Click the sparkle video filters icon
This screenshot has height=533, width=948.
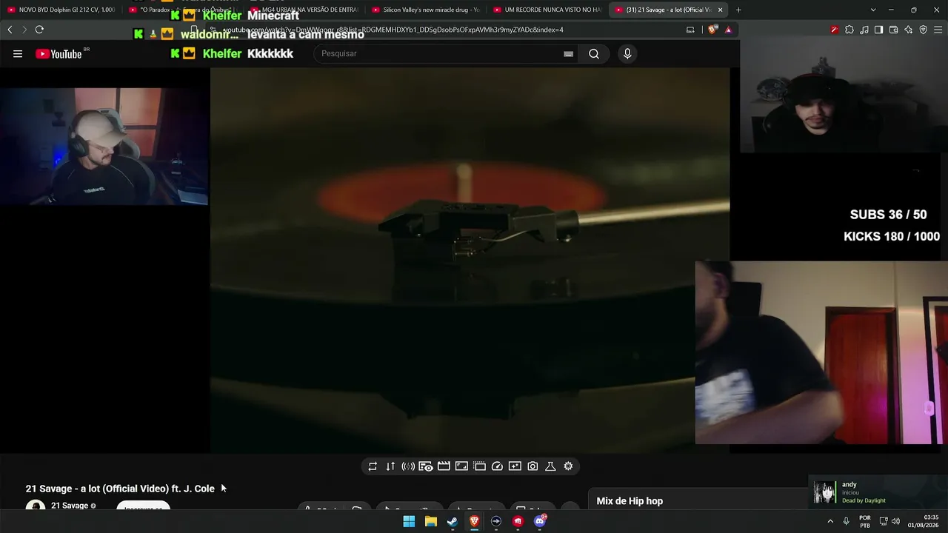515,466
